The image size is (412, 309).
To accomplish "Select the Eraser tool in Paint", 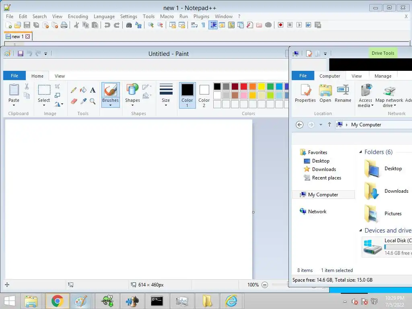I will 74,101.
